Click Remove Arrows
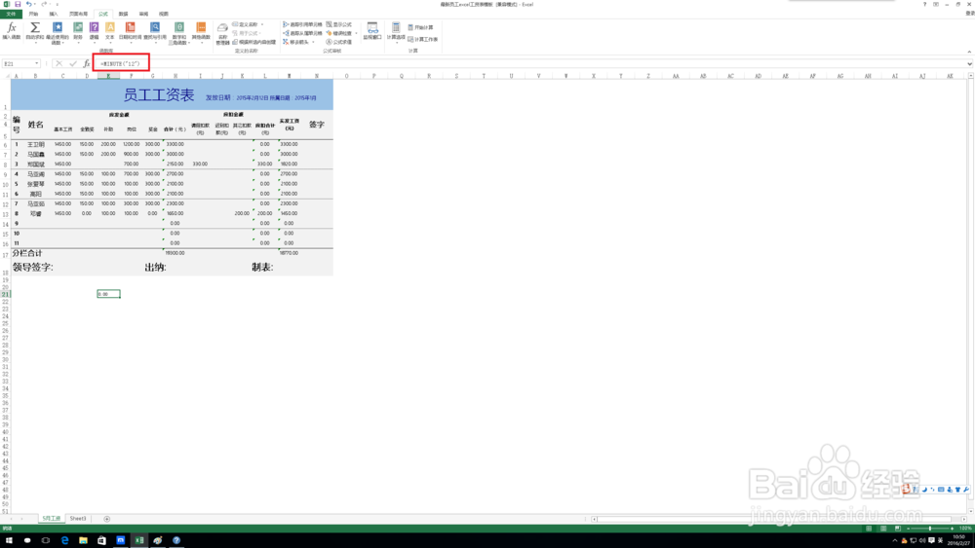The image size is (975, 548). coord(298,42)
